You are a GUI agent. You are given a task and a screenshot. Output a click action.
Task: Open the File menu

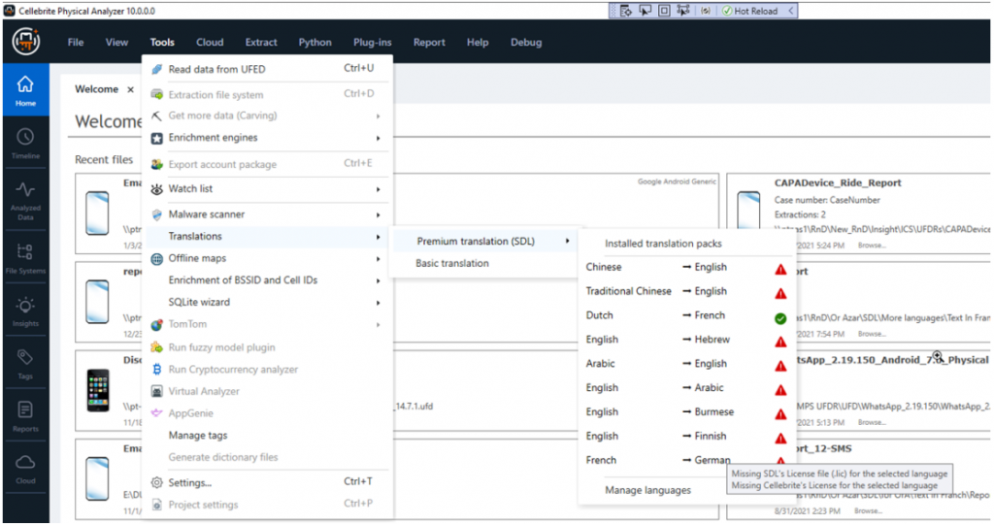(76, 43)
